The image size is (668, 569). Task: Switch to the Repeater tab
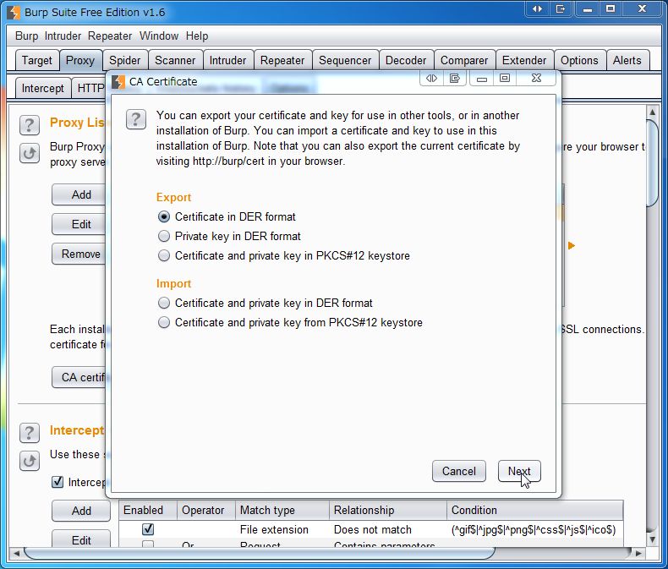(282, 61)
